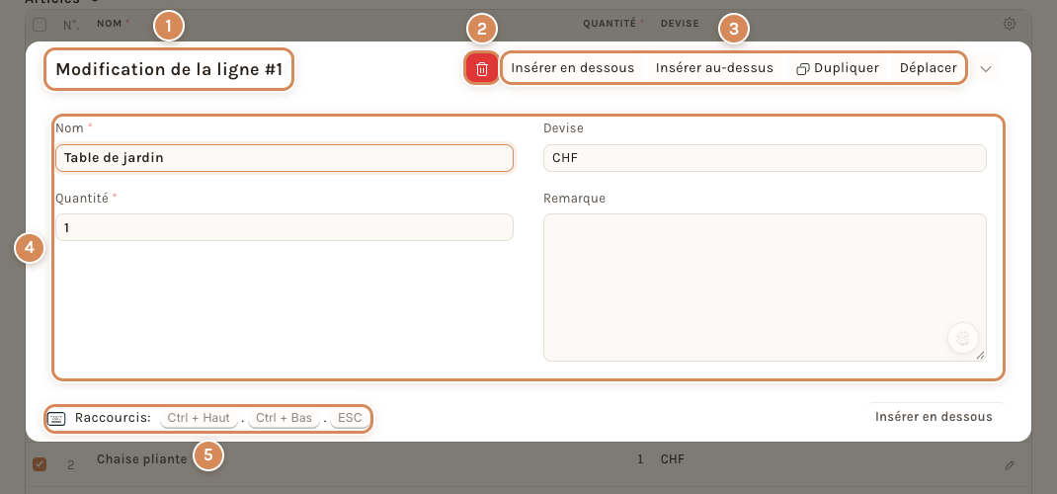Click Insérer en dessous in top toolbar
The height and width of the screenshot is (494, 1057).
[572, 68]
